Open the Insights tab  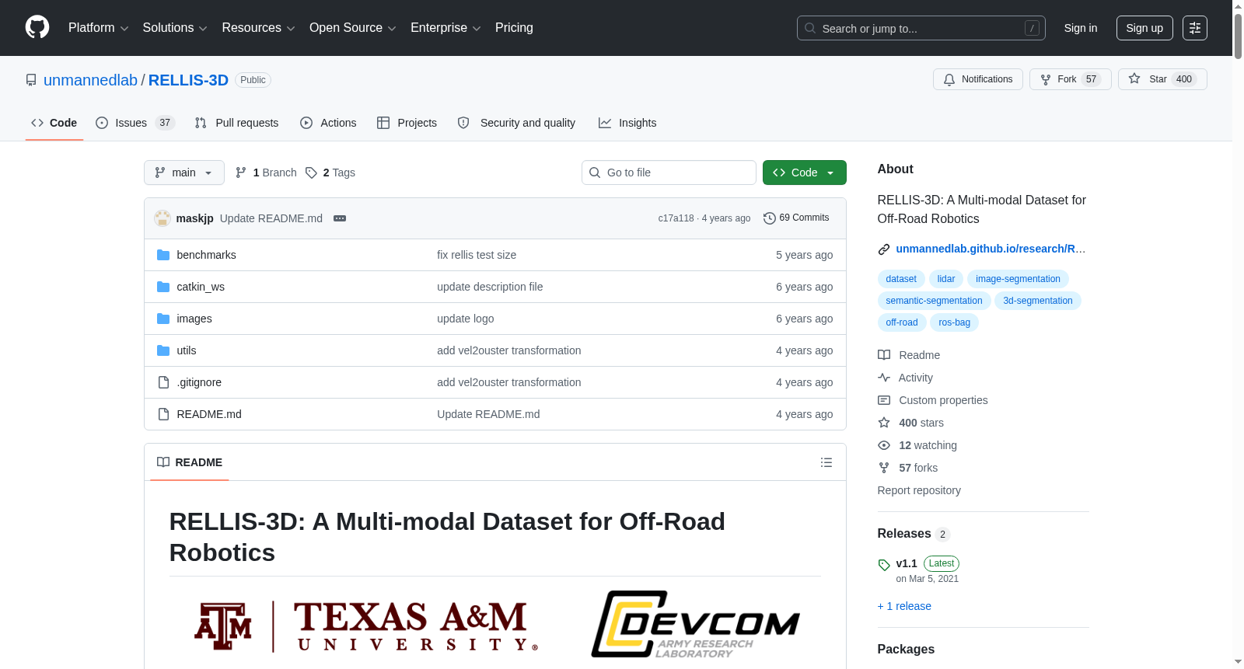click(627, 123)
